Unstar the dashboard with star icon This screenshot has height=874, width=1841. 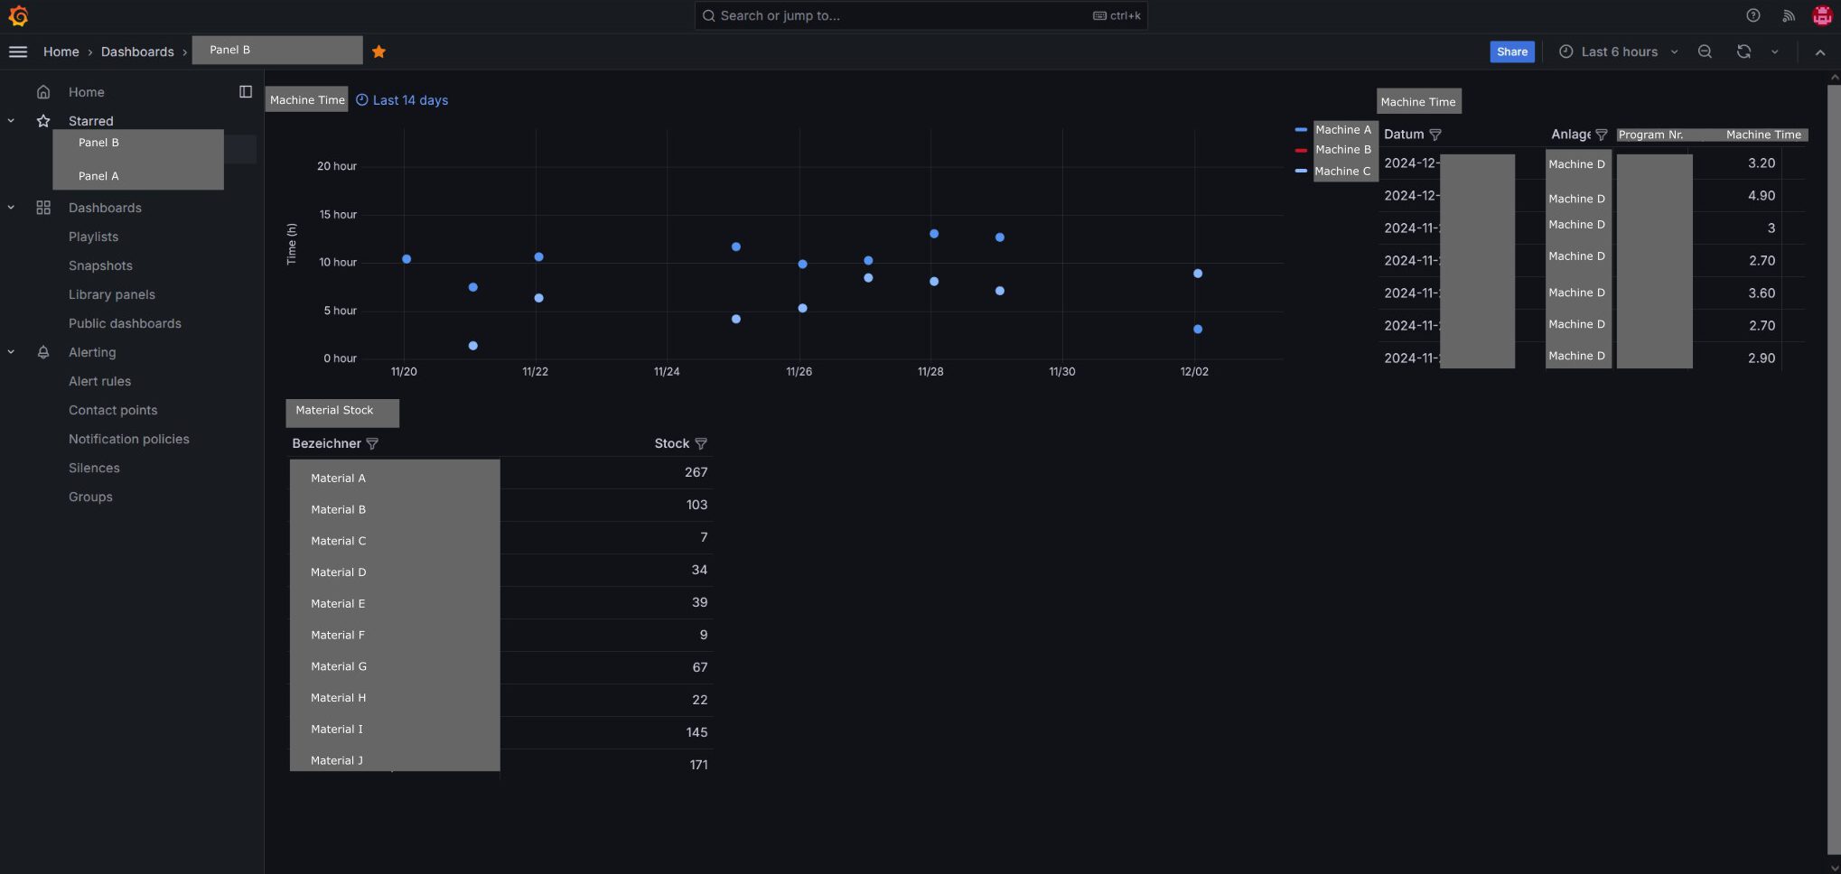(378, 51)
